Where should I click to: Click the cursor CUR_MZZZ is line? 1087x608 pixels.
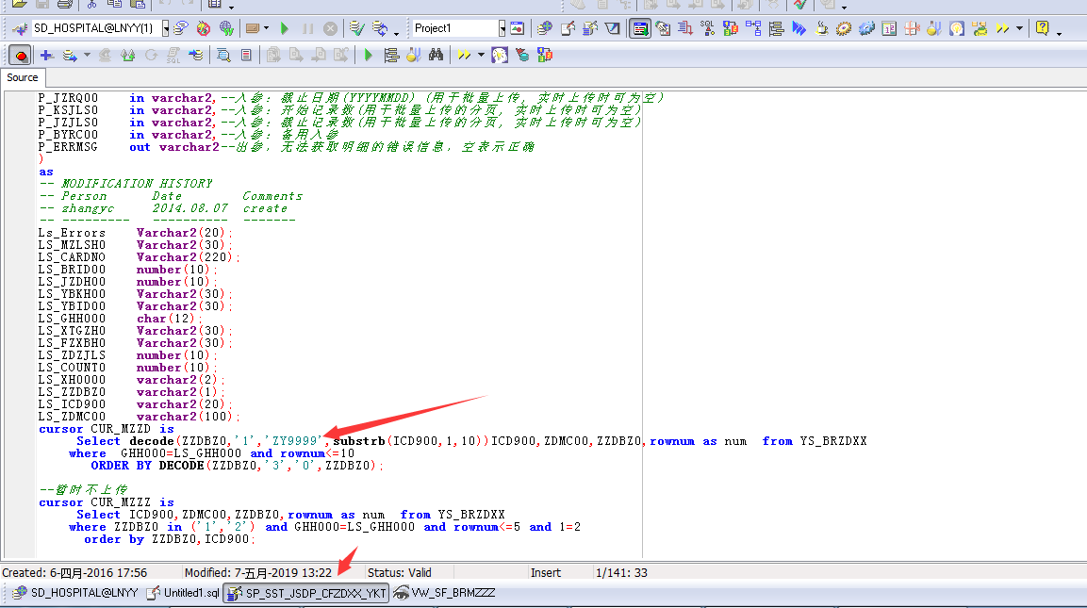click(107, 502)
